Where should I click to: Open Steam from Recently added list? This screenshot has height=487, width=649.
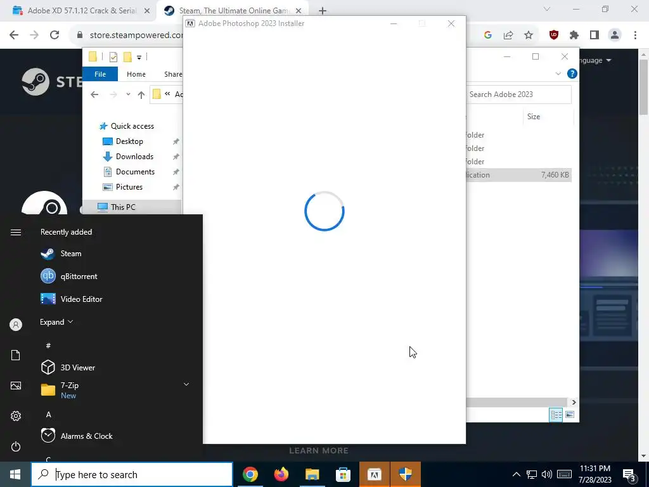[x=61, y=254]
